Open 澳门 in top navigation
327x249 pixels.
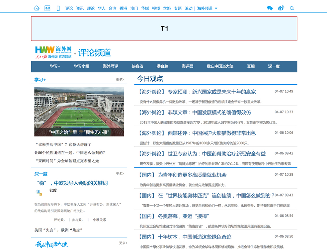tap(134, 8)
